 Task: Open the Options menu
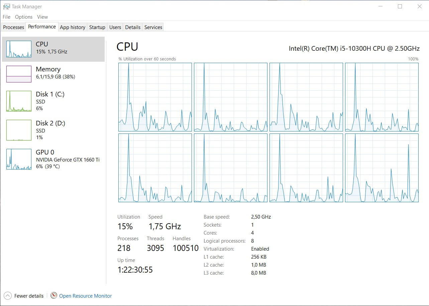click(x=24, y=17)
